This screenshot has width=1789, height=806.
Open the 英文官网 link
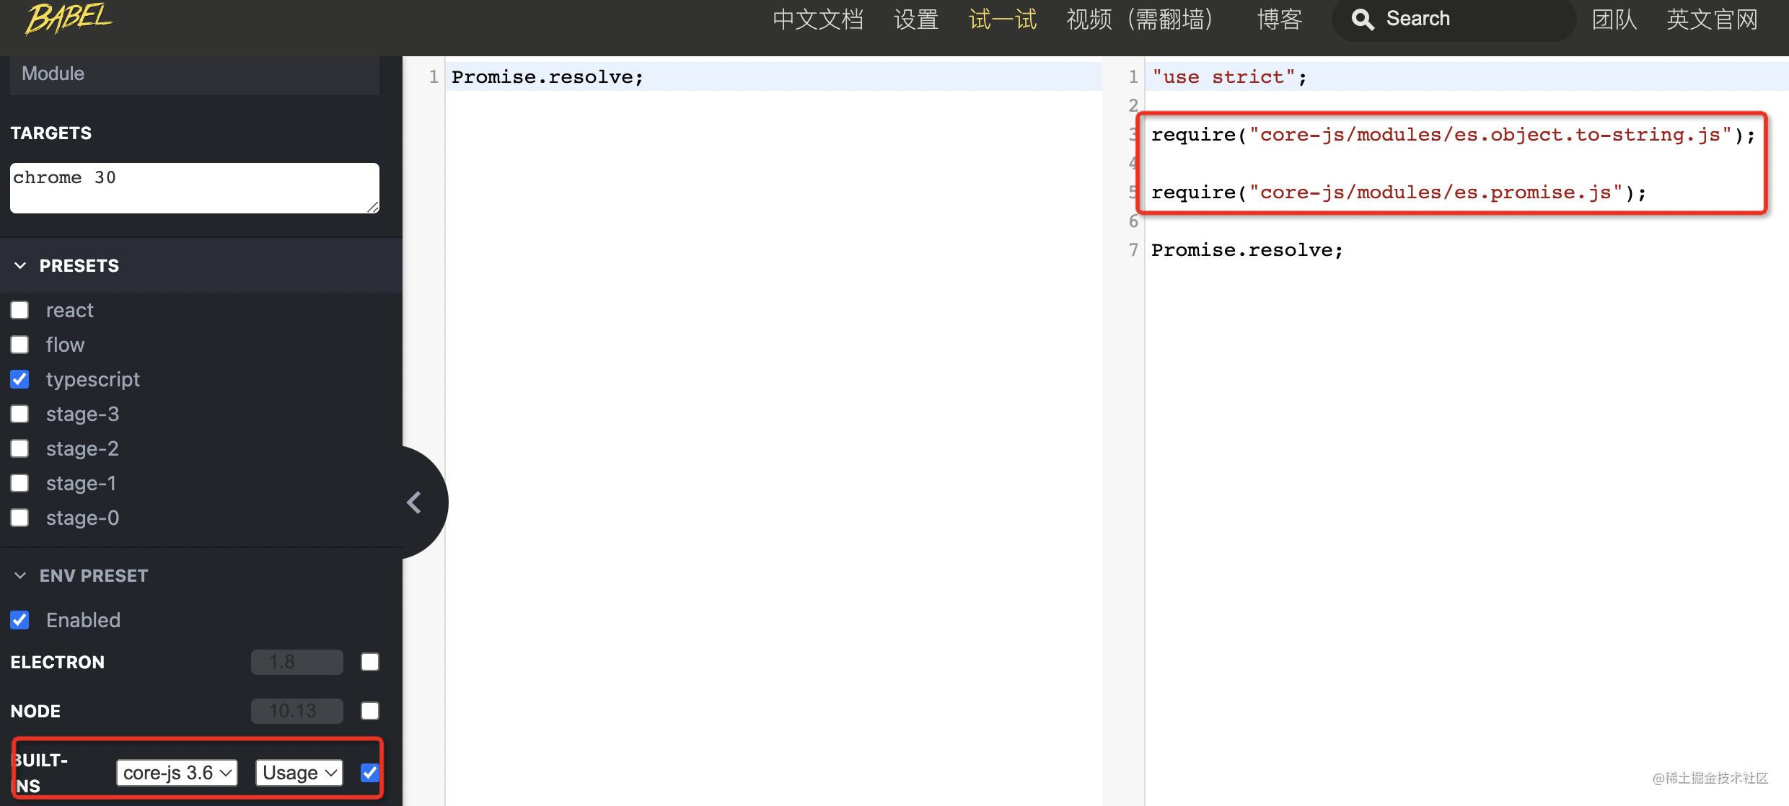pos(1712,19)
